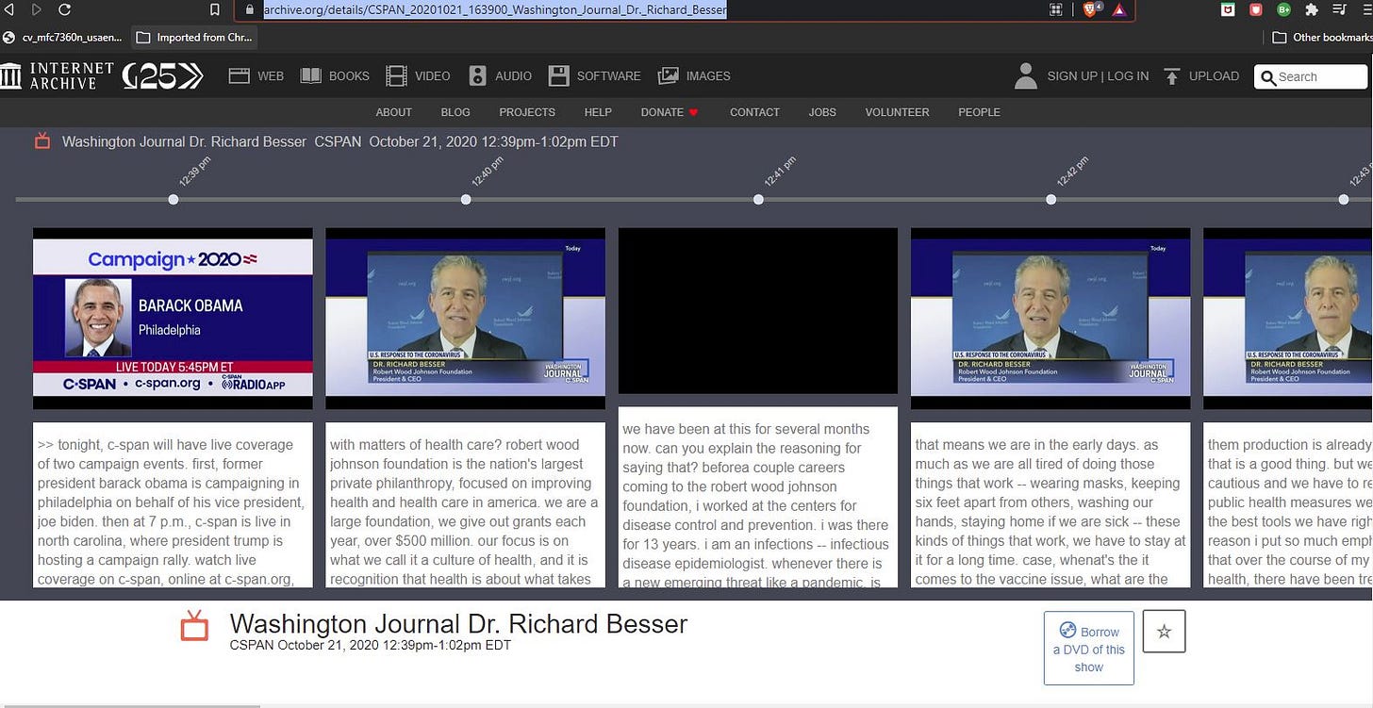Click transcript starting 'that means we are in the early days'
This screenshot has height=708, width=1373.
[1050, 505]
